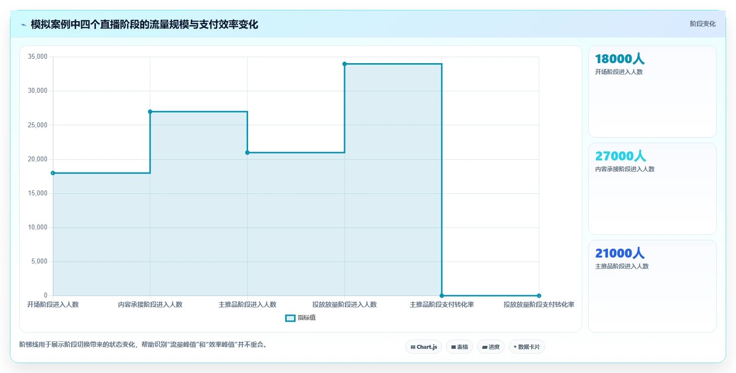The width and height of the screenshot is (736, 373).
Task: Click the y-axis value 5,000
Action: [x=39, y=261]
